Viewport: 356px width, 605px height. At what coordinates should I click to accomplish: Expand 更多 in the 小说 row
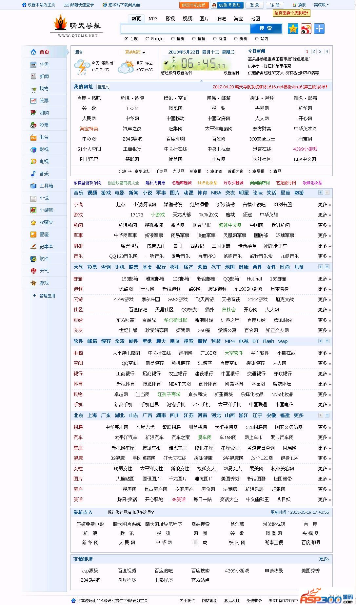(324, 204)
